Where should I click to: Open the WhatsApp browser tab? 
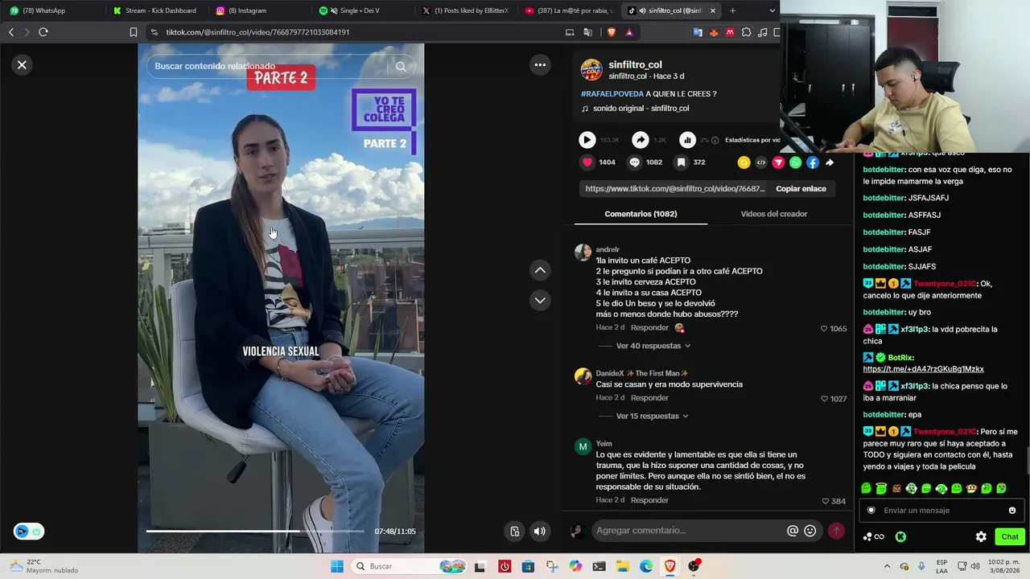[x=52, y=10]
